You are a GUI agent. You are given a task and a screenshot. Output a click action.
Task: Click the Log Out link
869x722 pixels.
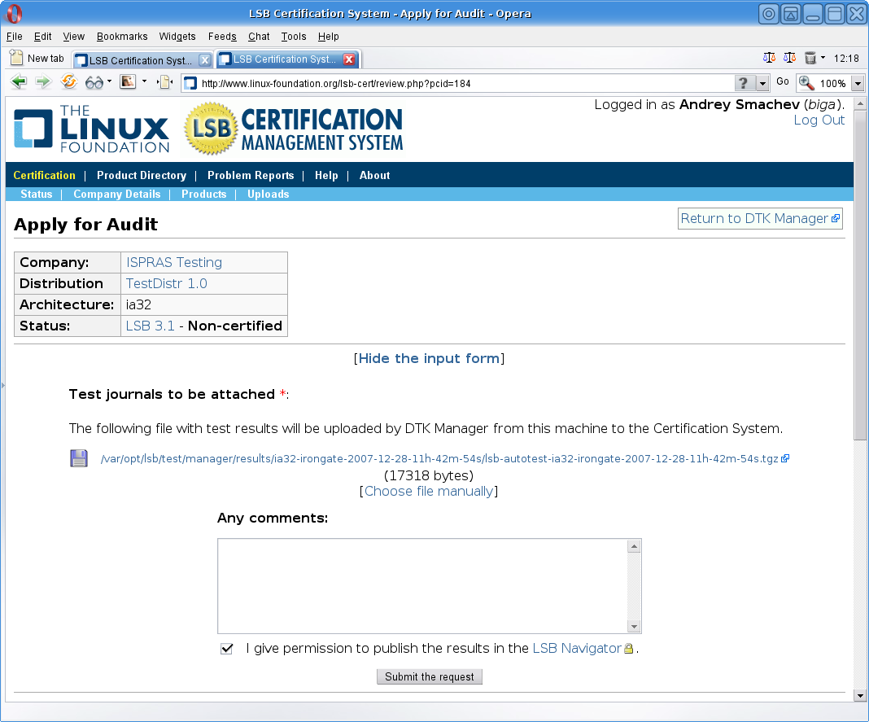click(819, 120)
